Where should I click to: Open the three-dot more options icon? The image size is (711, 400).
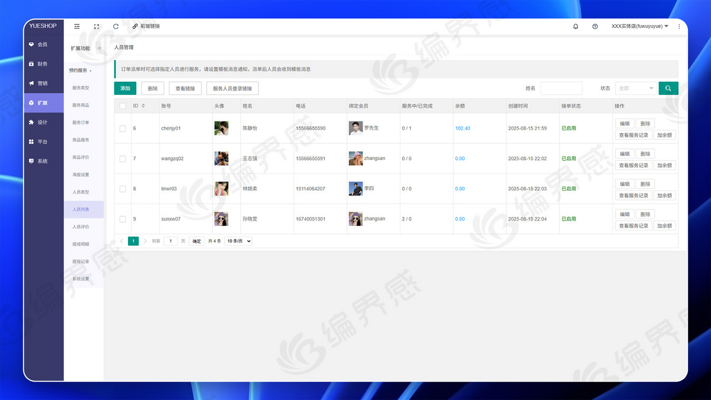click(679, 26)
